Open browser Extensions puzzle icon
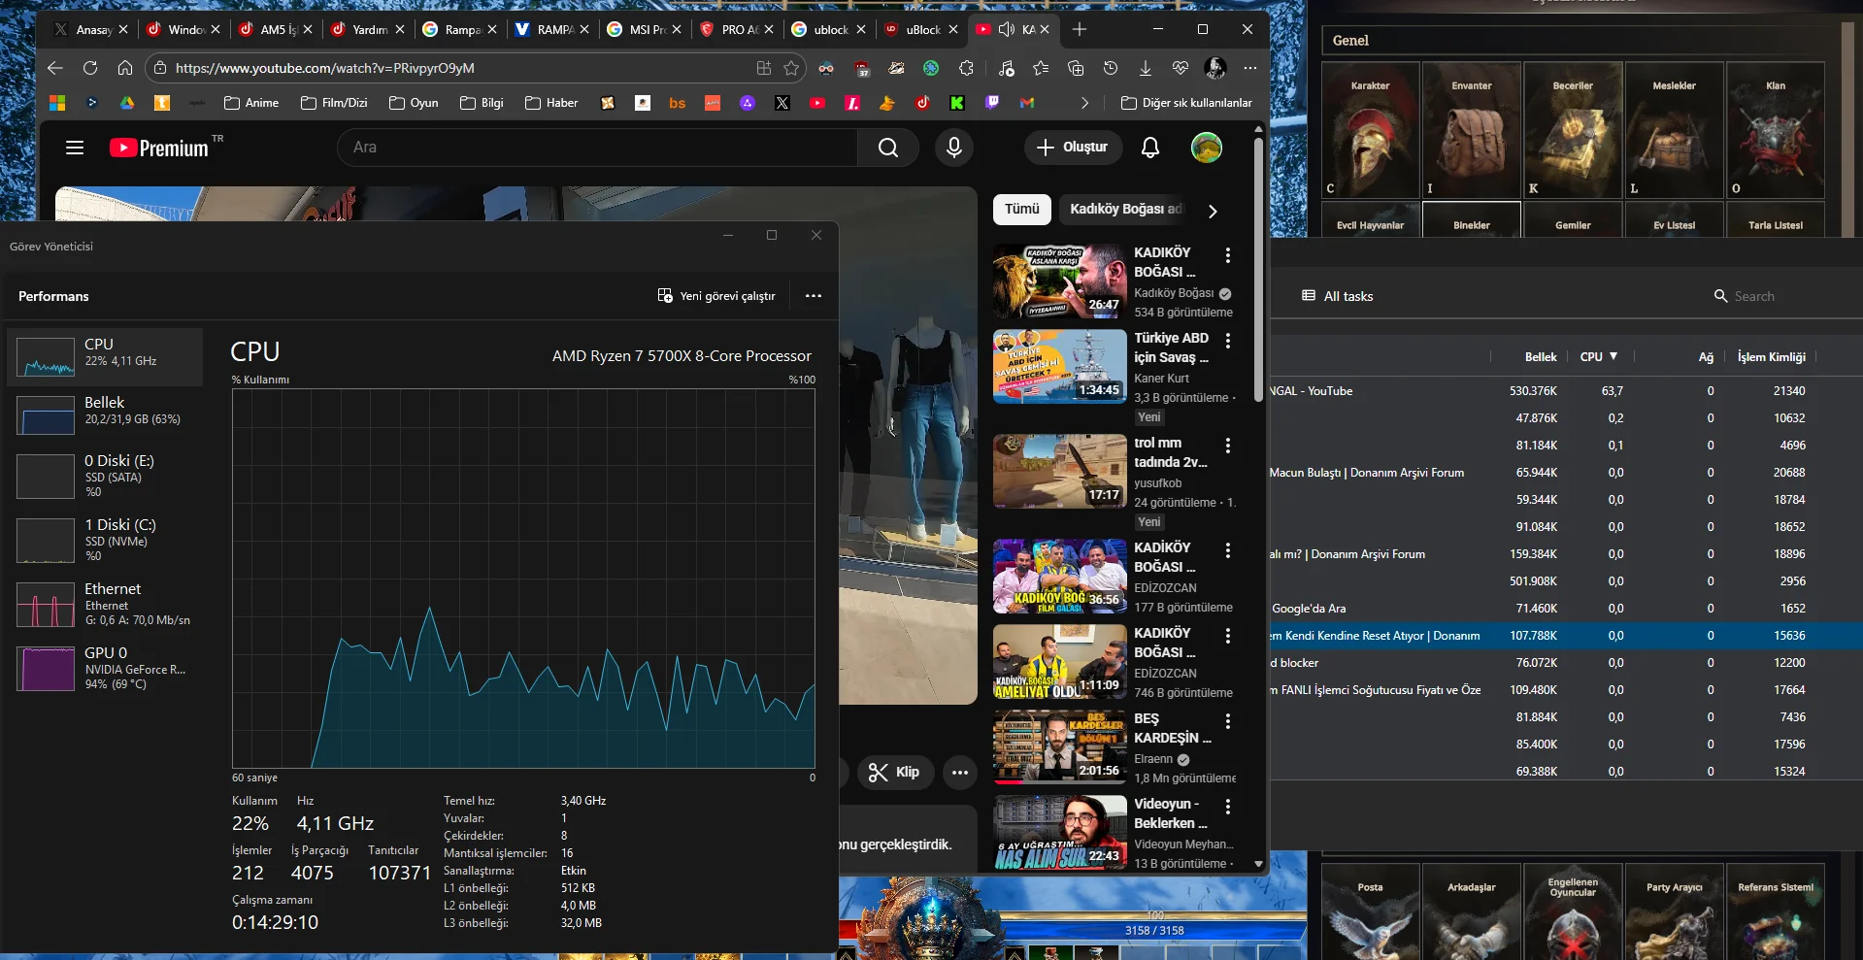Image resolution: width=1863 pixels, height=960 pixels. tap(966, 68)
